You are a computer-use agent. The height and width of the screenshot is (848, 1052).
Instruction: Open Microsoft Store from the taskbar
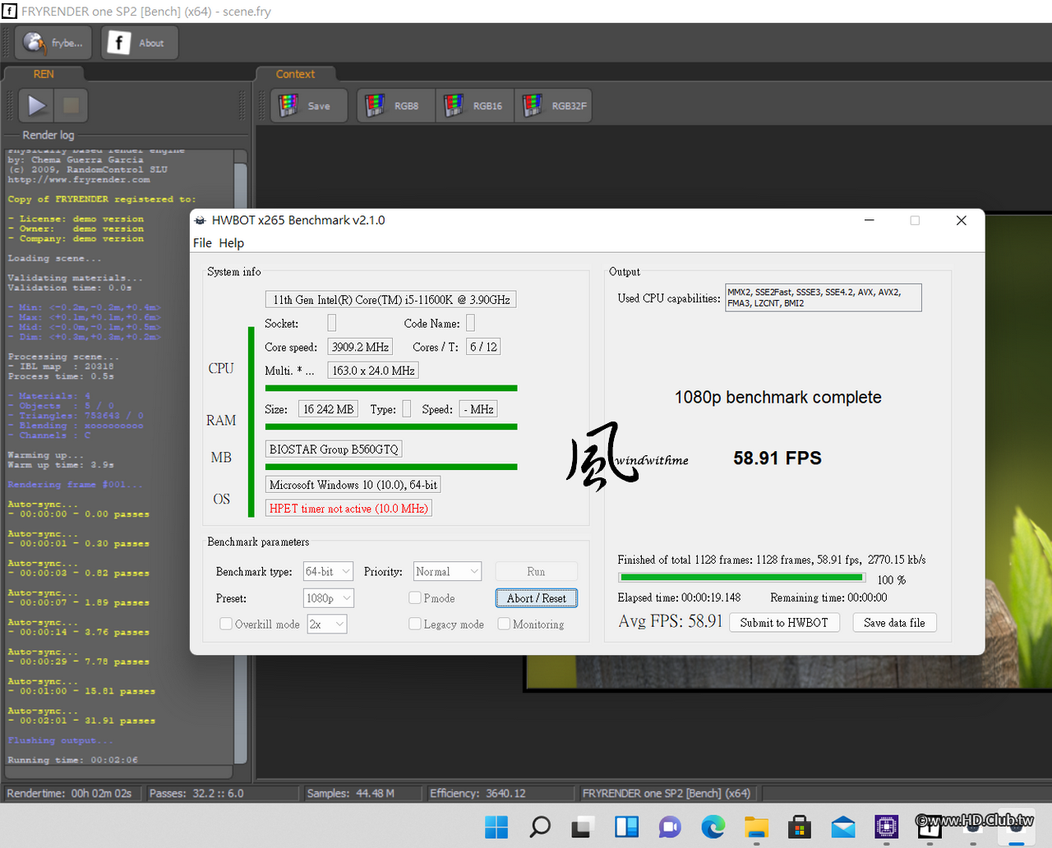point(800,827)
